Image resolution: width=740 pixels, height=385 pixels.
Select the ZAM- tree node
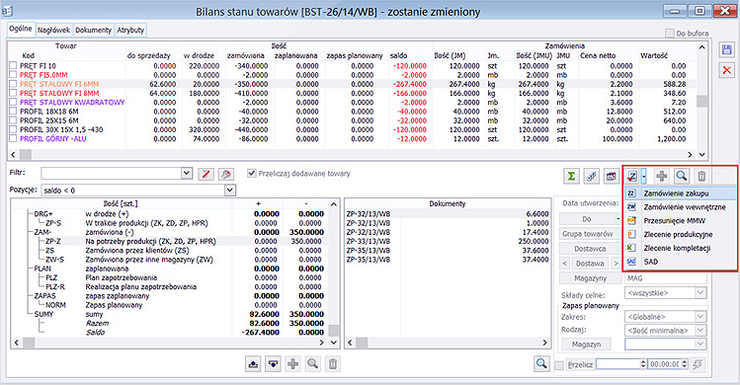pyautogui.click(x=42, y=232)
